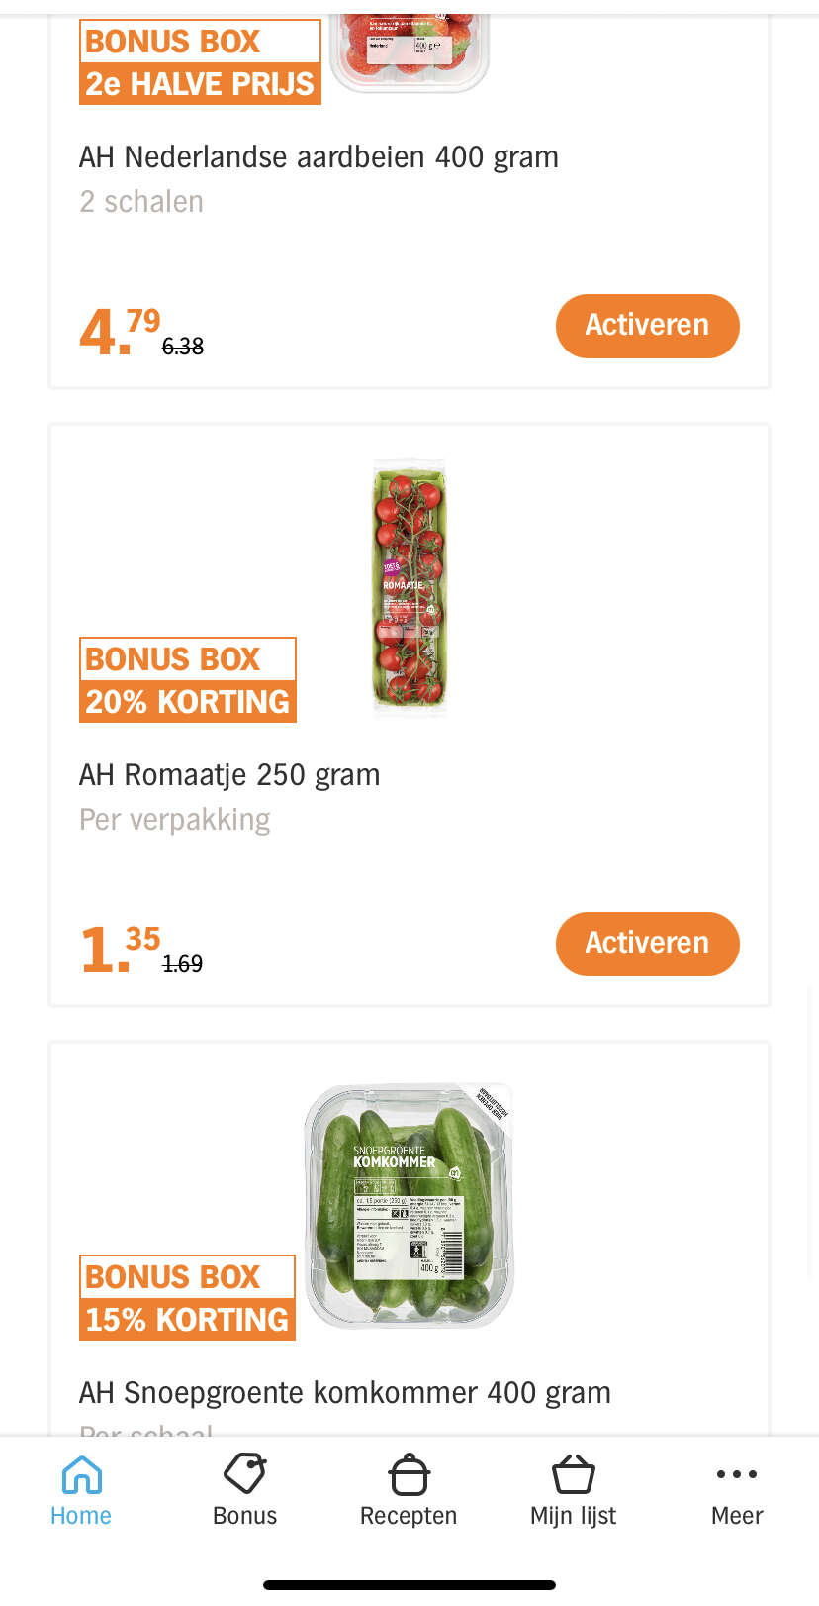Tap the Home house icon

click(81, 1474)
